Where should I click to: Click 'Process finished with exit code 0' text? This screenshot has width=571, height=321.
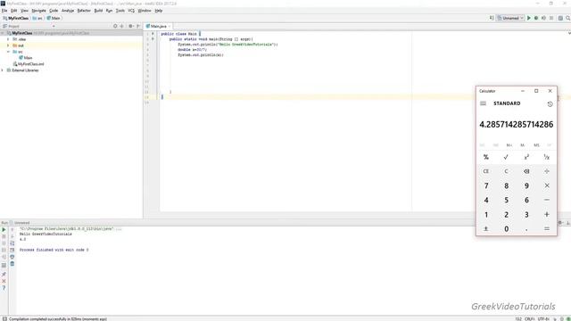coord(54,250)
